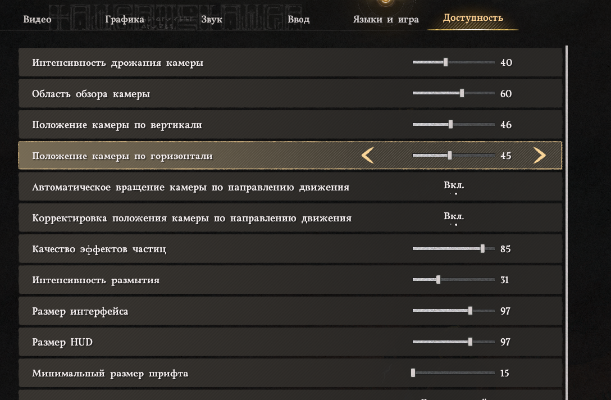Viewport: 611px width, 400px height.
Task: Select the Доступность tab
Action: pos(473,17)
